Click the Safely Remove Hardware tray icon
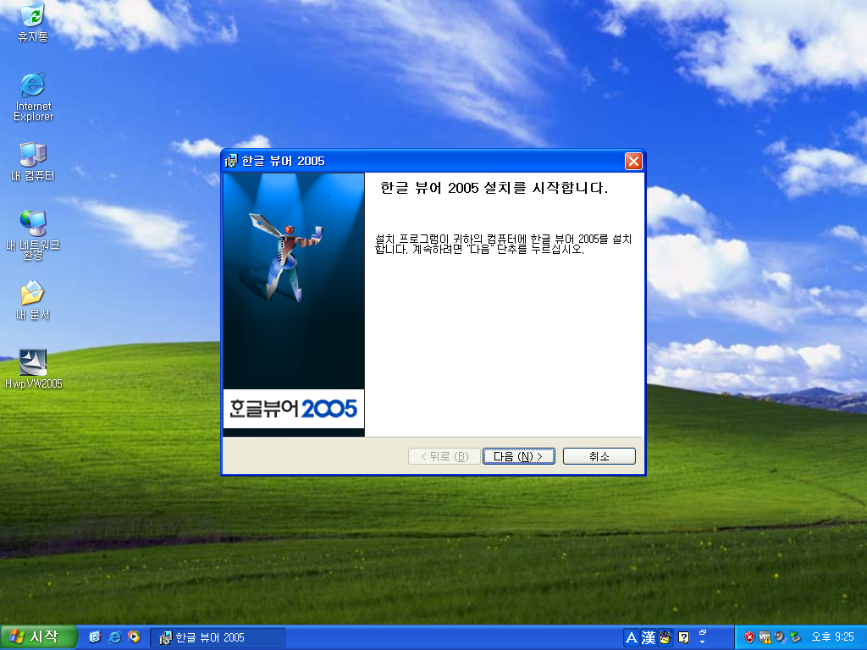This screenshot has height=650, width=867. point(795,637)
